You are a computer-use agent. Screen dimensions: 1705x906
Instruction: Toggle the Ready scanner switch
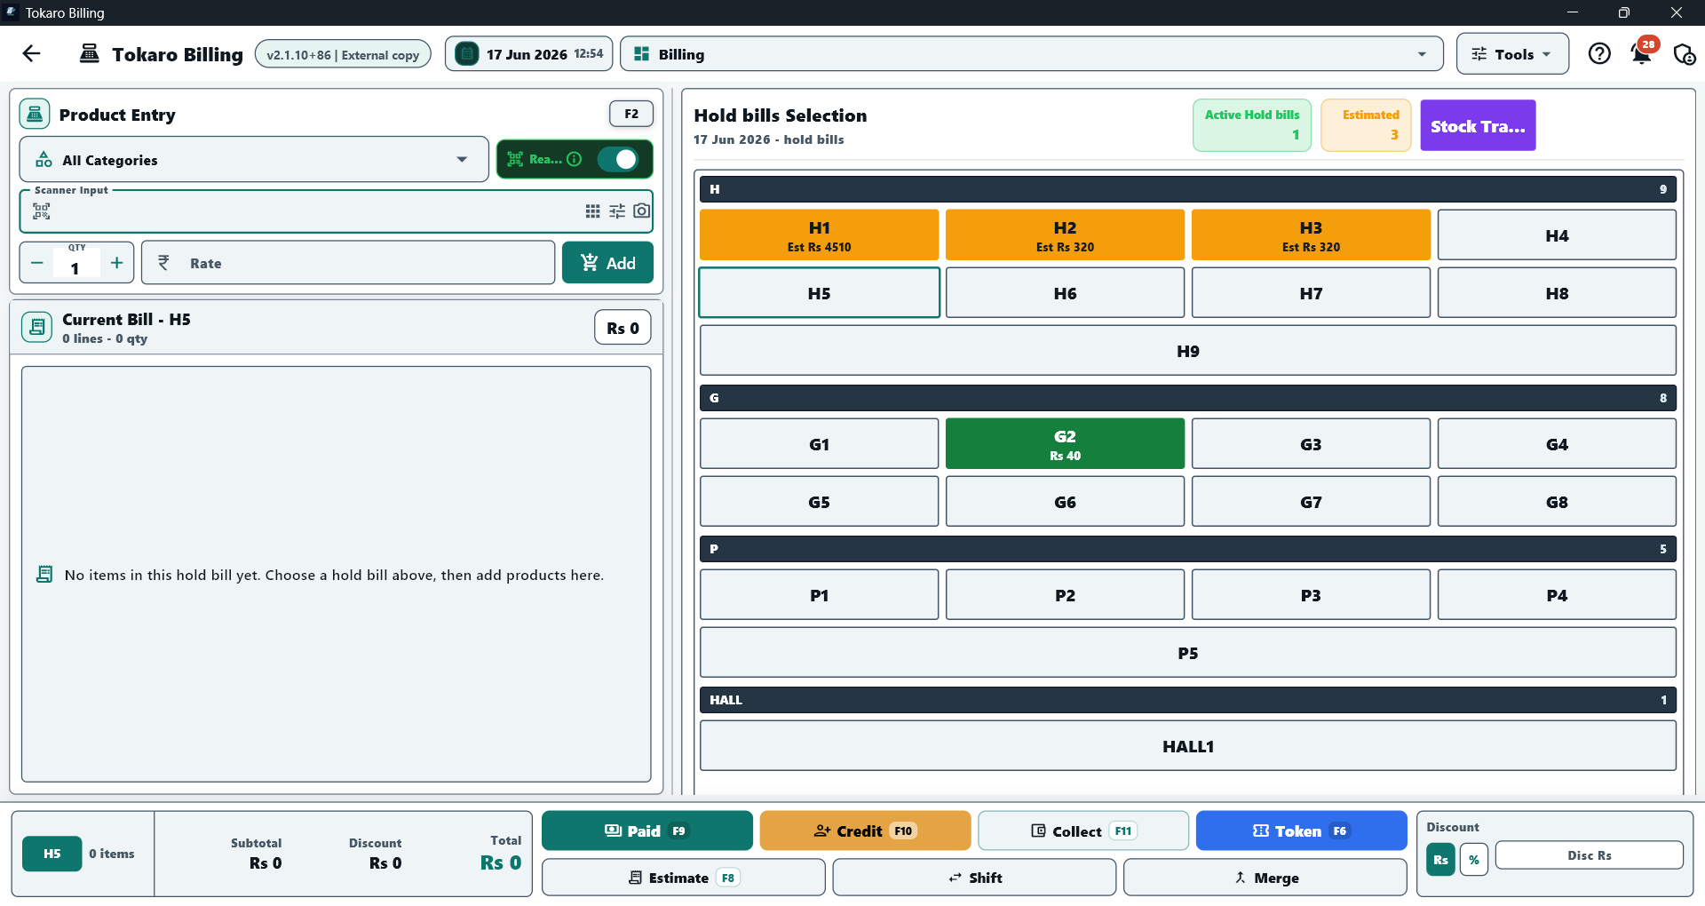click(x=618, y=159)
